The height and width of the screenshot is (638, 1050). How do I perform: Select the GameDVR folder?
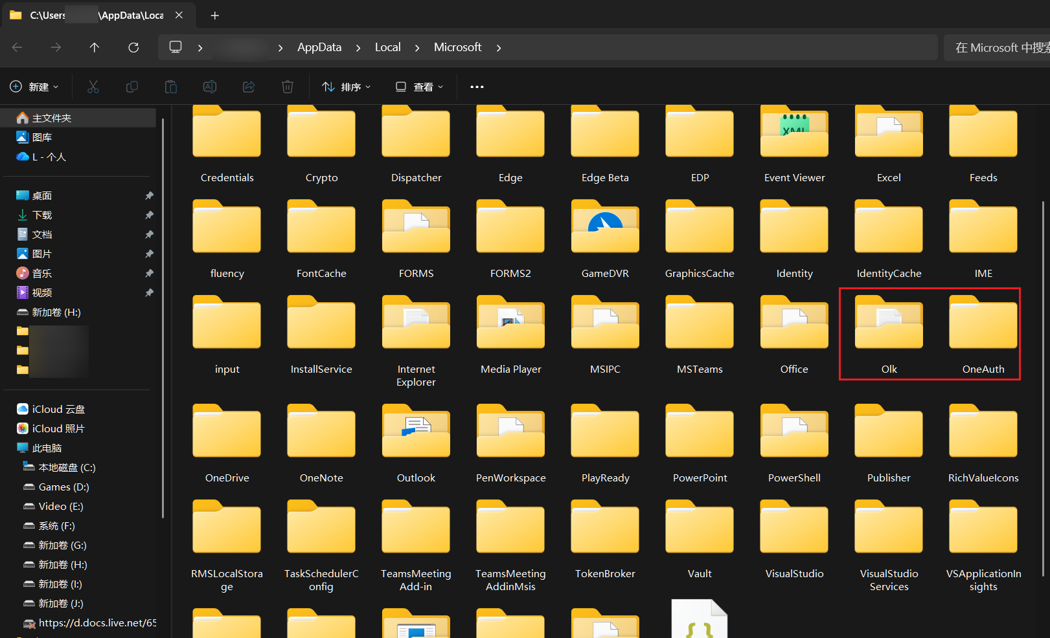pos(605,239)
